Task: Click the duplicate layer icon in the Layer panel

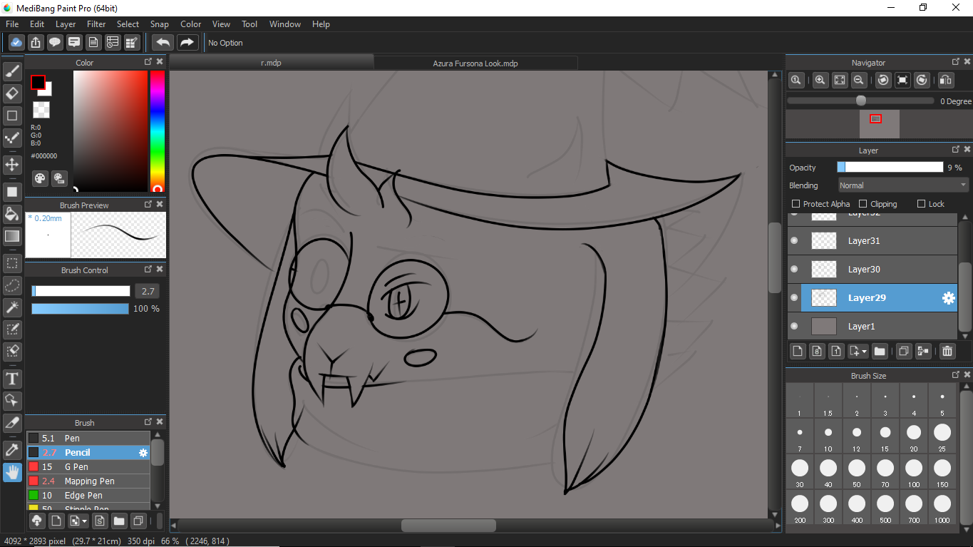Action: click(x=903, y=351)
